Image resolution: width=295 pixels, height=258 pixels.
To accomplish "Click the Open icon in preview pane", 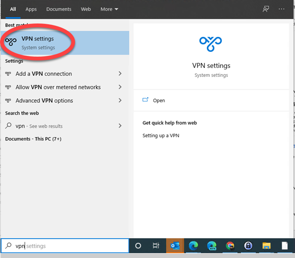I will (x=146, y=100).
